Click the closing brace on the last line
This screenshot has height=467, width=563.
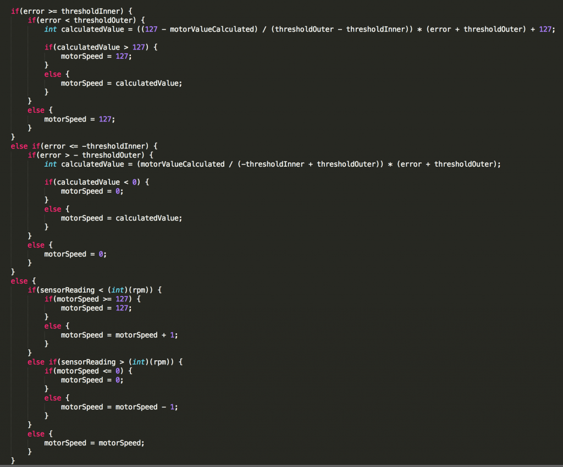click(x=13, y=460)
